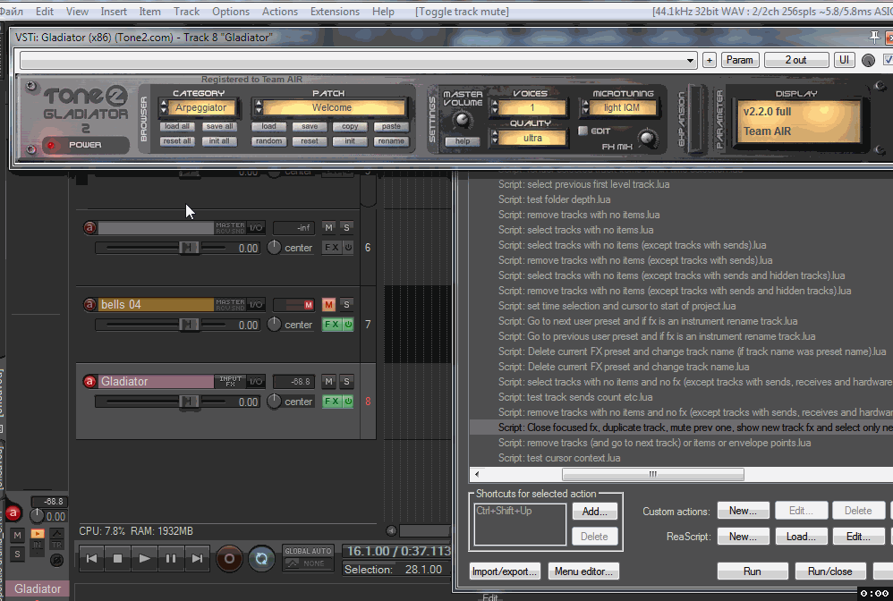
Task: Open Input FX of Gladiator track
Action: [x=230, y=381]
